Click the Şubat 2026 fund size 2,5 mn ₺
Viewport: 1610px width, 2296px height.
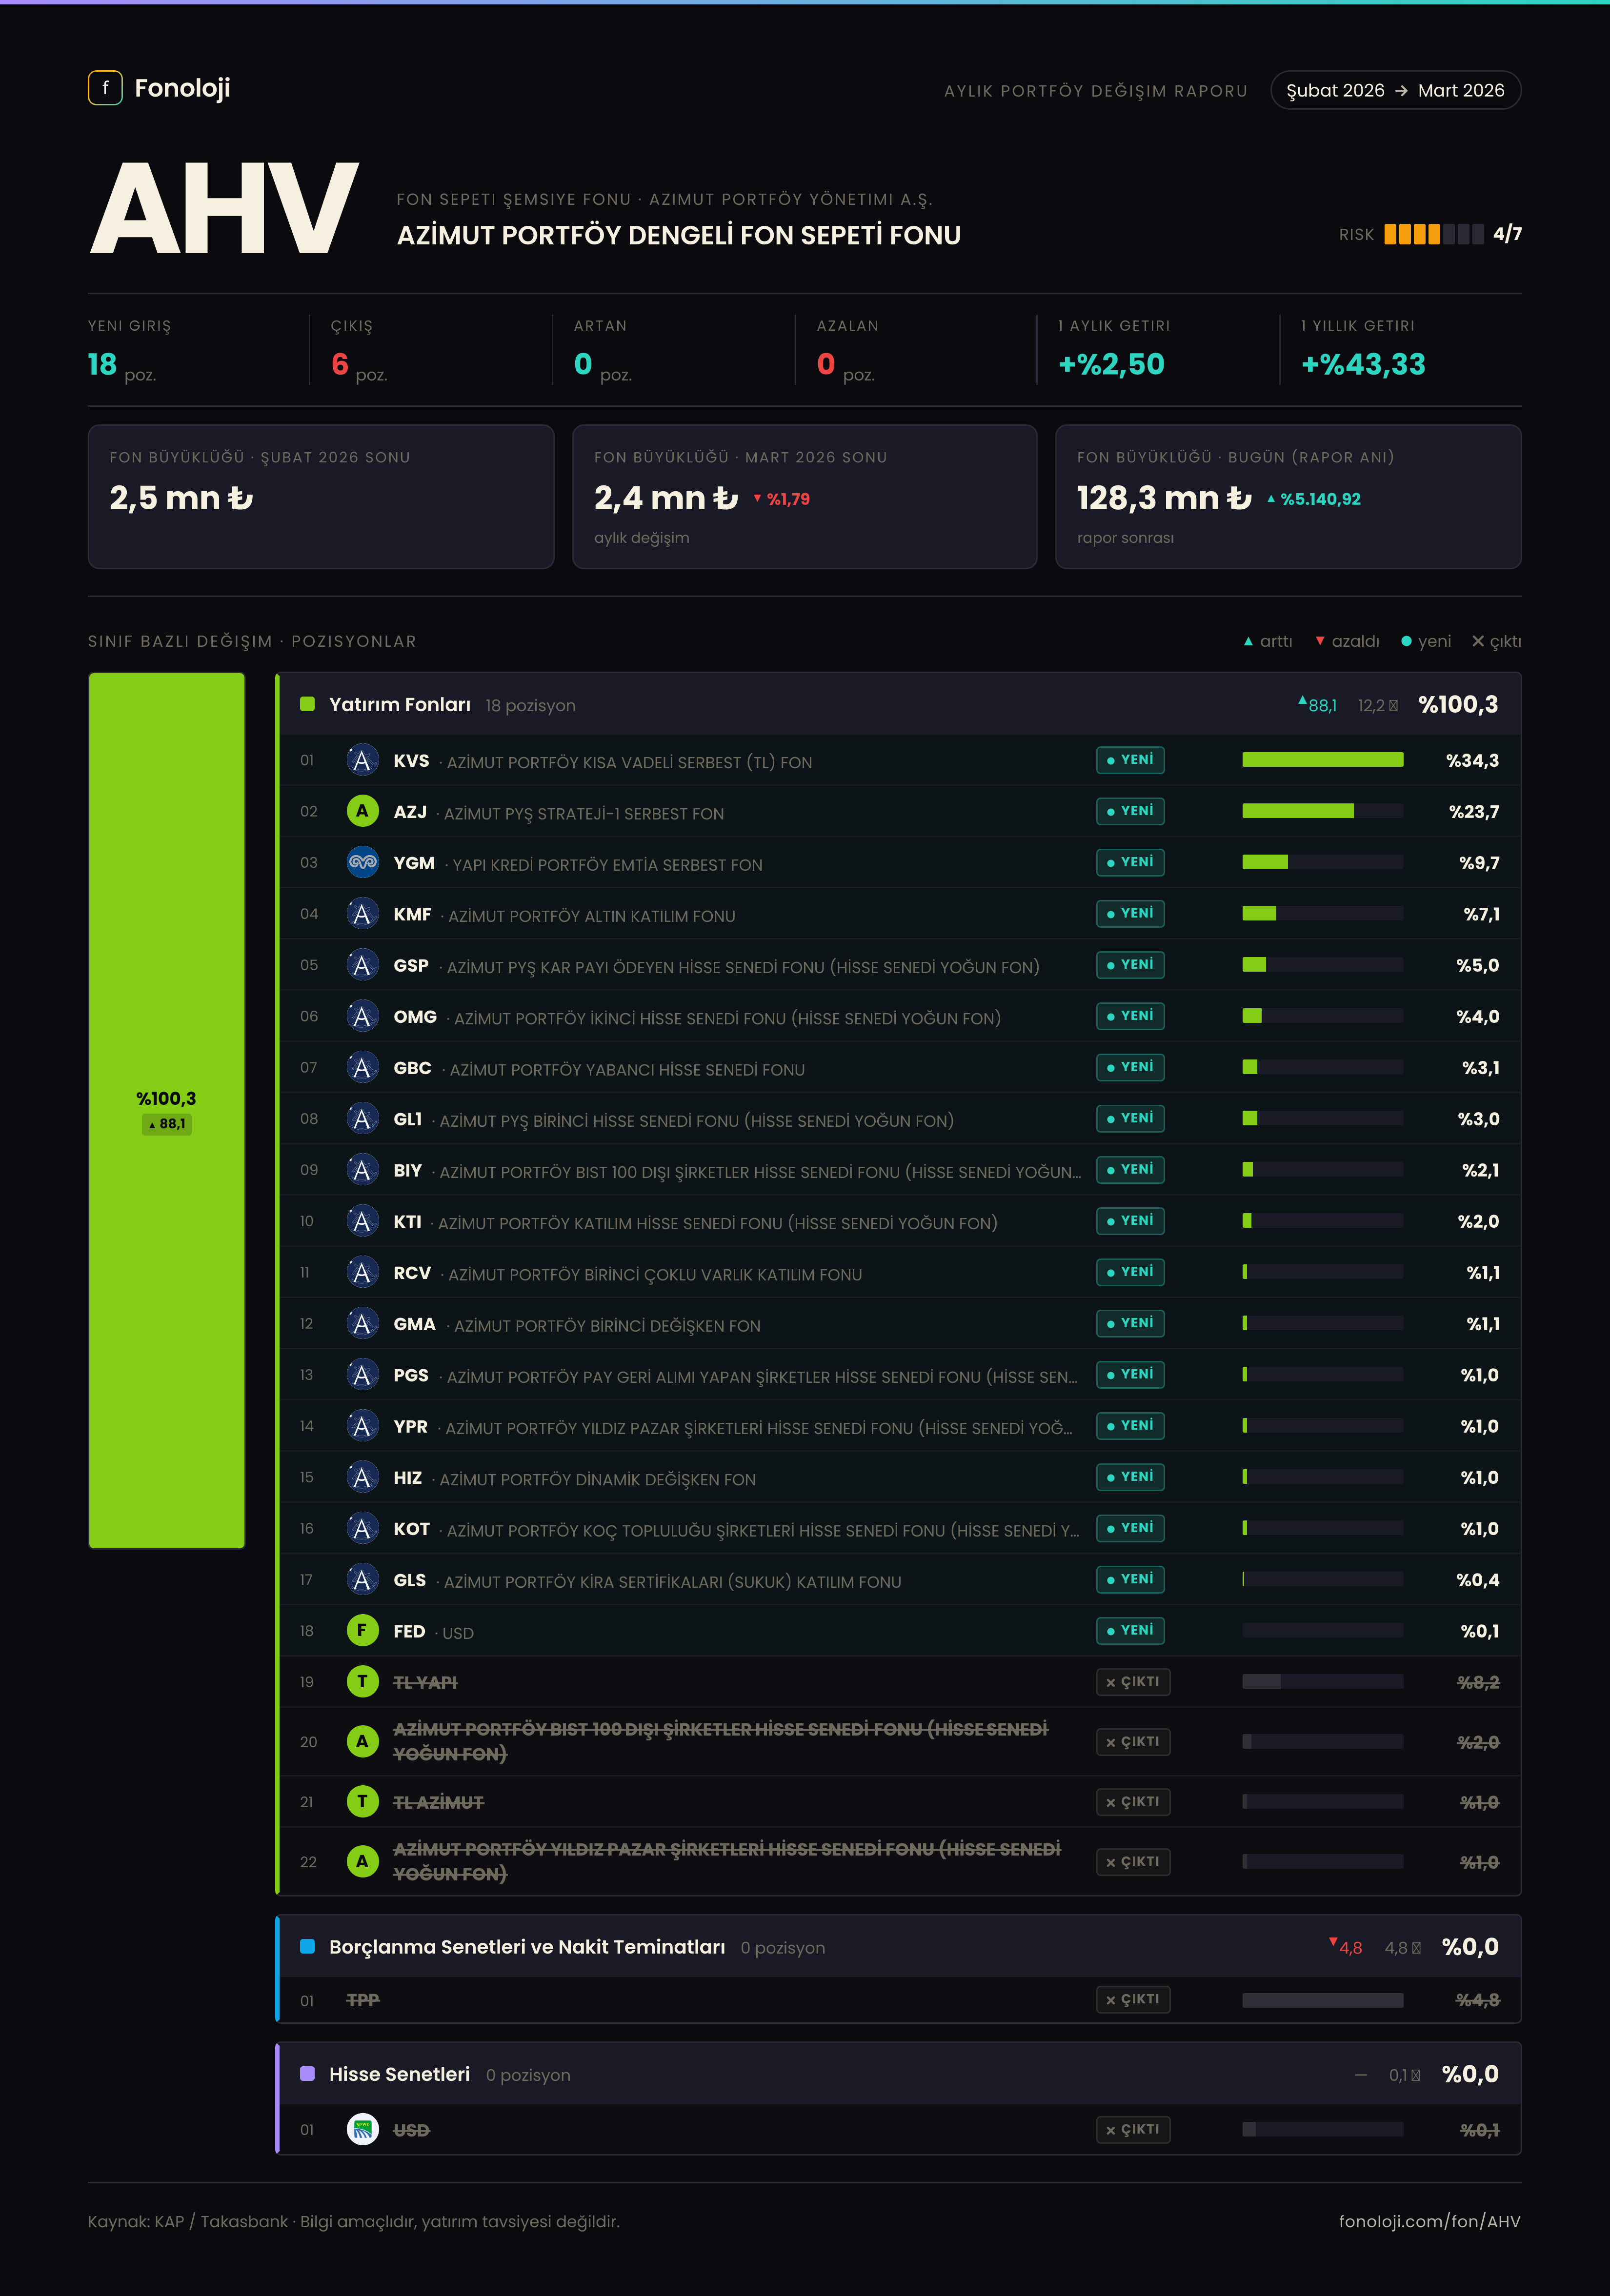[181, 498]
